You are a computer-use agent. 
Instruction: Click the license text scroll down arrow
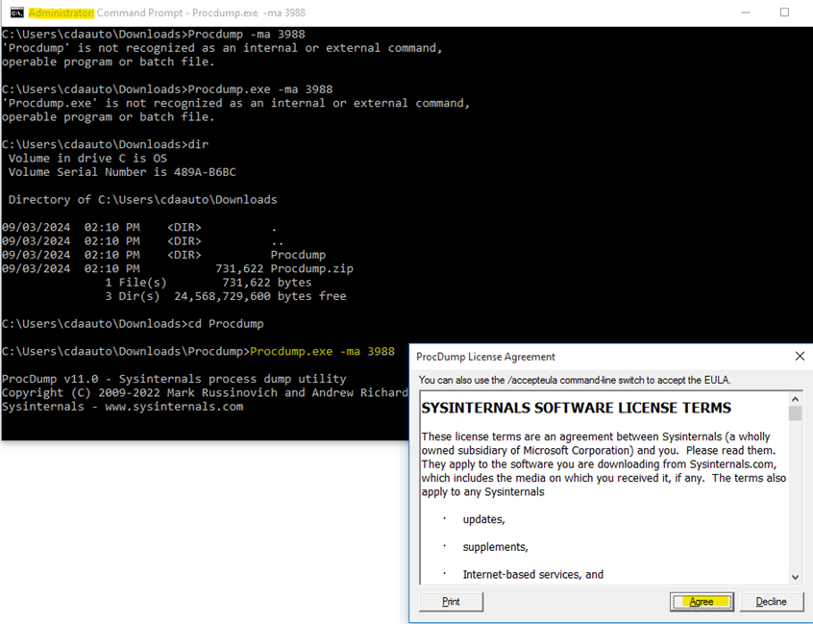coord(795,576)
